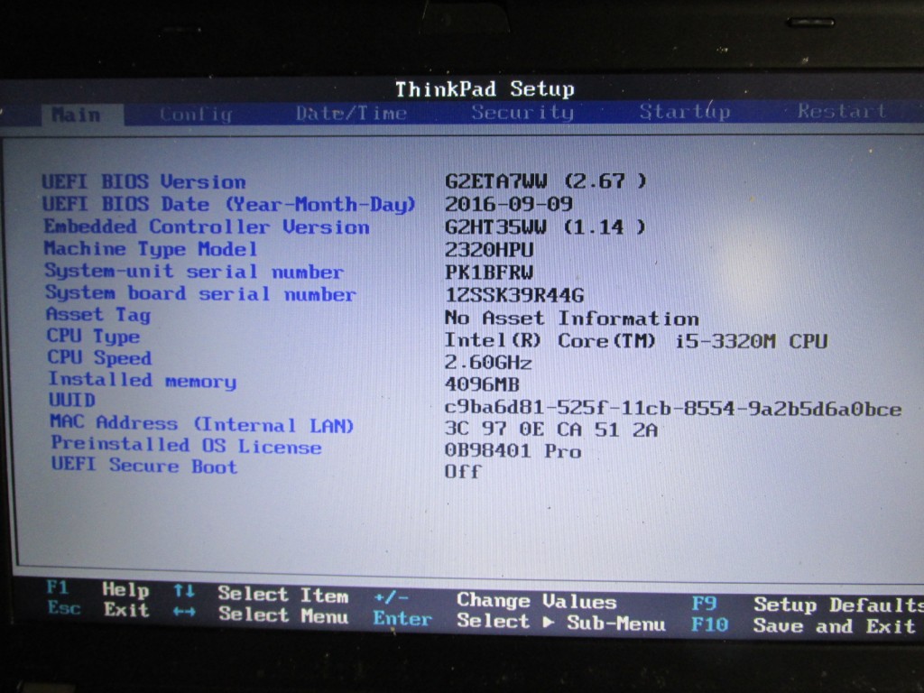
Task: Click the Change Values hint
Action: click(x=537, y=600)
